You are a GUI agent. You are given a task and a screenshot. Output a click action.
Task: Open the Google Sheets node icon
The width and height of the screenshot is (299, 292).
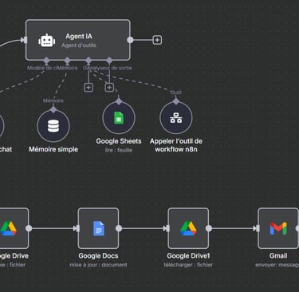[119, 117]
